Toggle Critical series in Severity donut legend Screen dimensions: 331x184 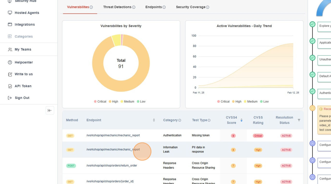[100, 102]
